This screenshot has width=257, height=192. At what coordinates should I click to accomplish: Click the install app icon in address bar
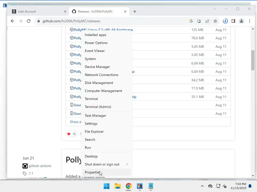pyautogui.click(x=199, y=21)
